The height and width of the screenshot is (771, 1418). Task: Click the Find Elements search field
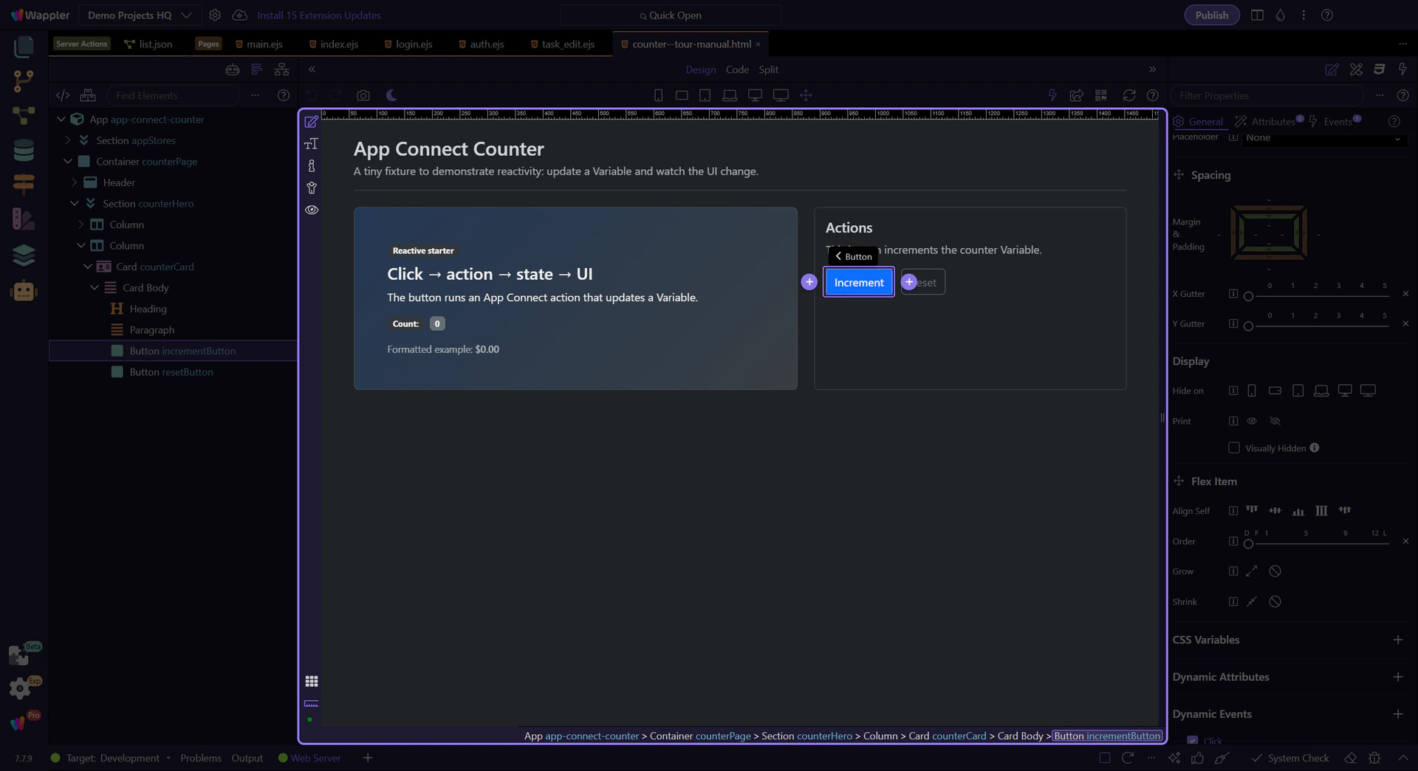(x=174, y=95)
